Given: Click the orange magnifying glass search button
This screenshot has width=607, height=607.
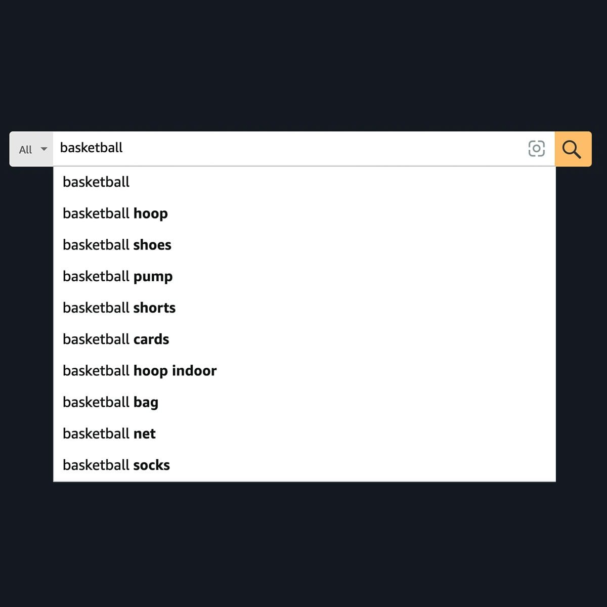Looking at the screenshot, I should 573,149.
